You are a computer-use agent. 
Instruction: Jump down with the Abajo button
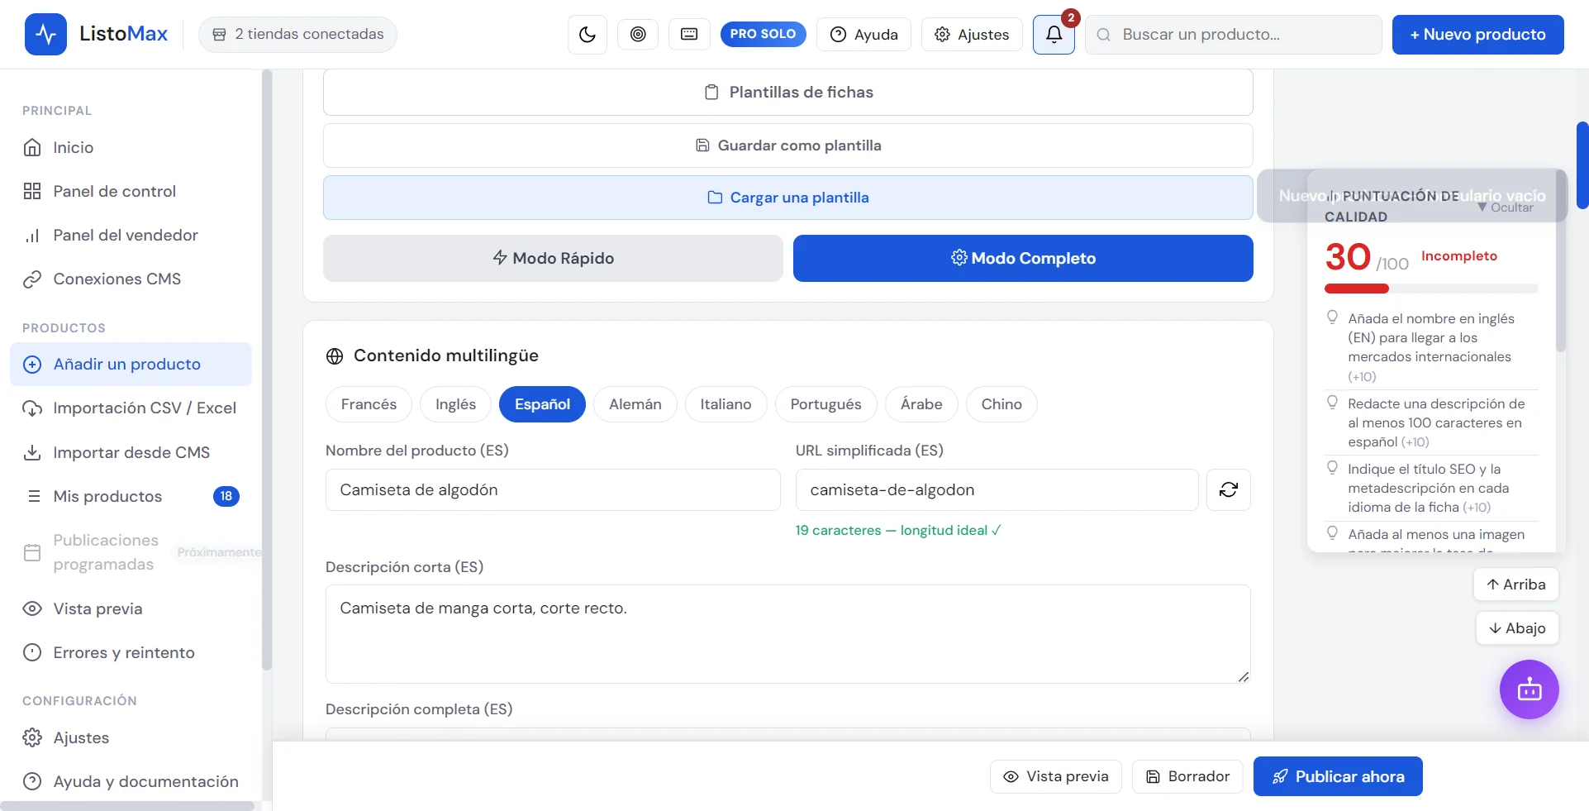coord(1517,628)
